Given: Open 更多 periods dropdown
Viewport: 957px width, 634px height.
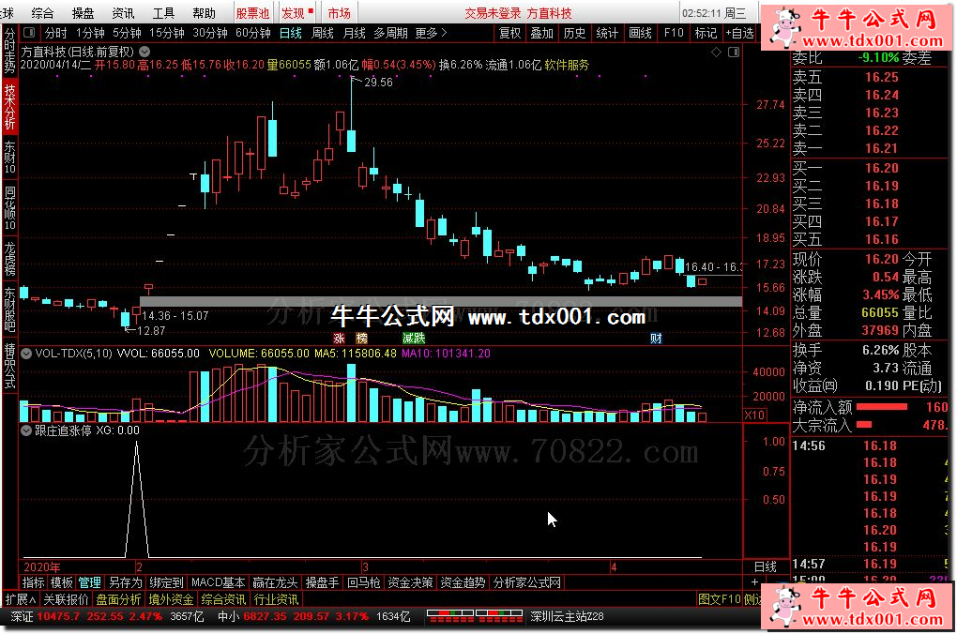Looking at the screenshot, I should pyautogui.click(x=431, y=33).
